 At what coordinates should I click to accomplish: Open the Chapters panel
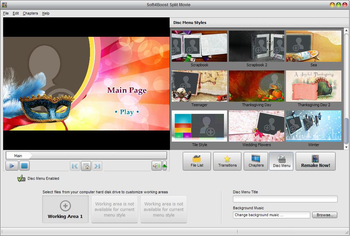coord(256,161)
